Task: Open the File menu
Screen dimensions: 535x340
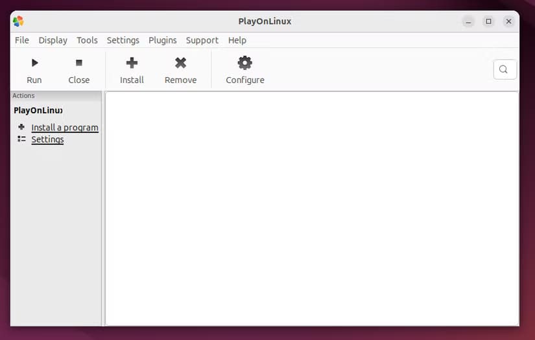Action: [x=22, y=40]
